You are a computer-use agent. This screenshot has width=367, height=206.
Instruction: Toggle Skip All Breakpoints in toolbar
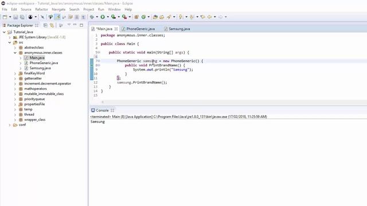tap(42, 17)
